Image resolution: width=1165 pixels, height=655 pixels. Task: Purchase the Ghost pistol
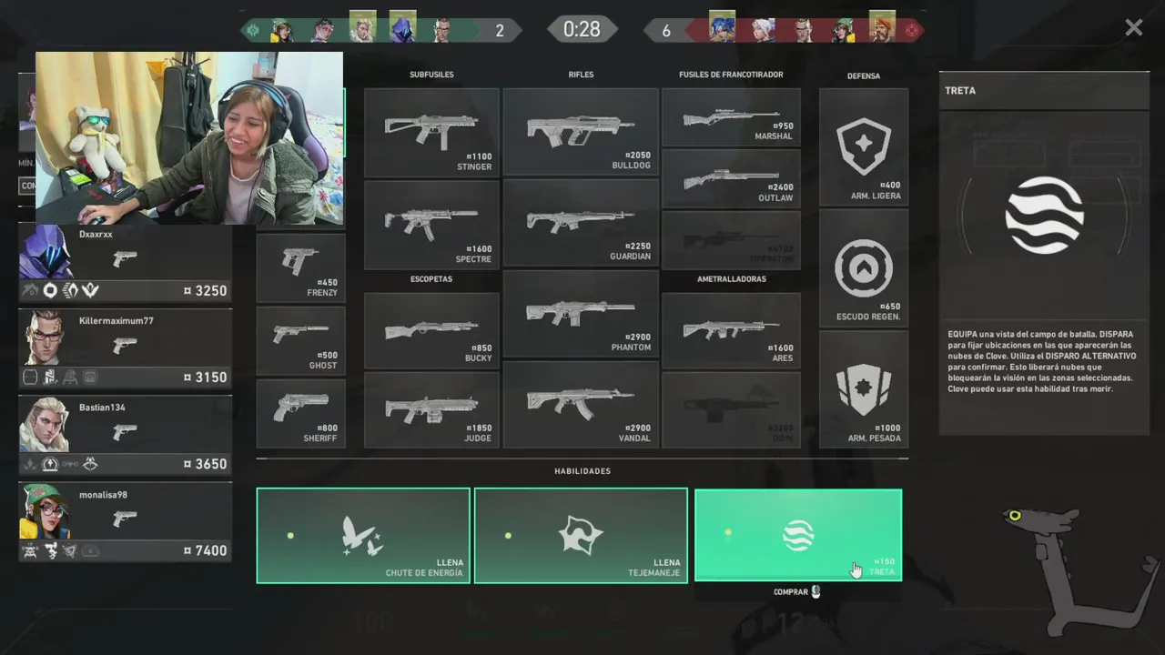click(x=301, y=341)
